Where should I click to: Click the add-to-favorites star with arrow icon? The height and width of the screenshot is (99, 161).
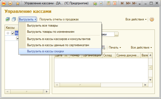click(95, 3)
